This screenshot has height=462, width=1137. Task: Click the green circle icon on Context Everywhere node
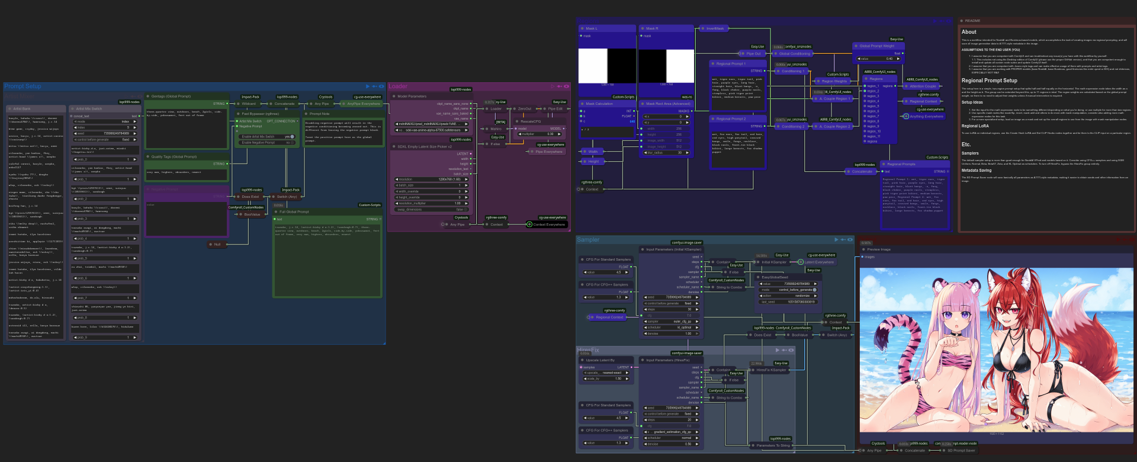(x=529, y=224)
